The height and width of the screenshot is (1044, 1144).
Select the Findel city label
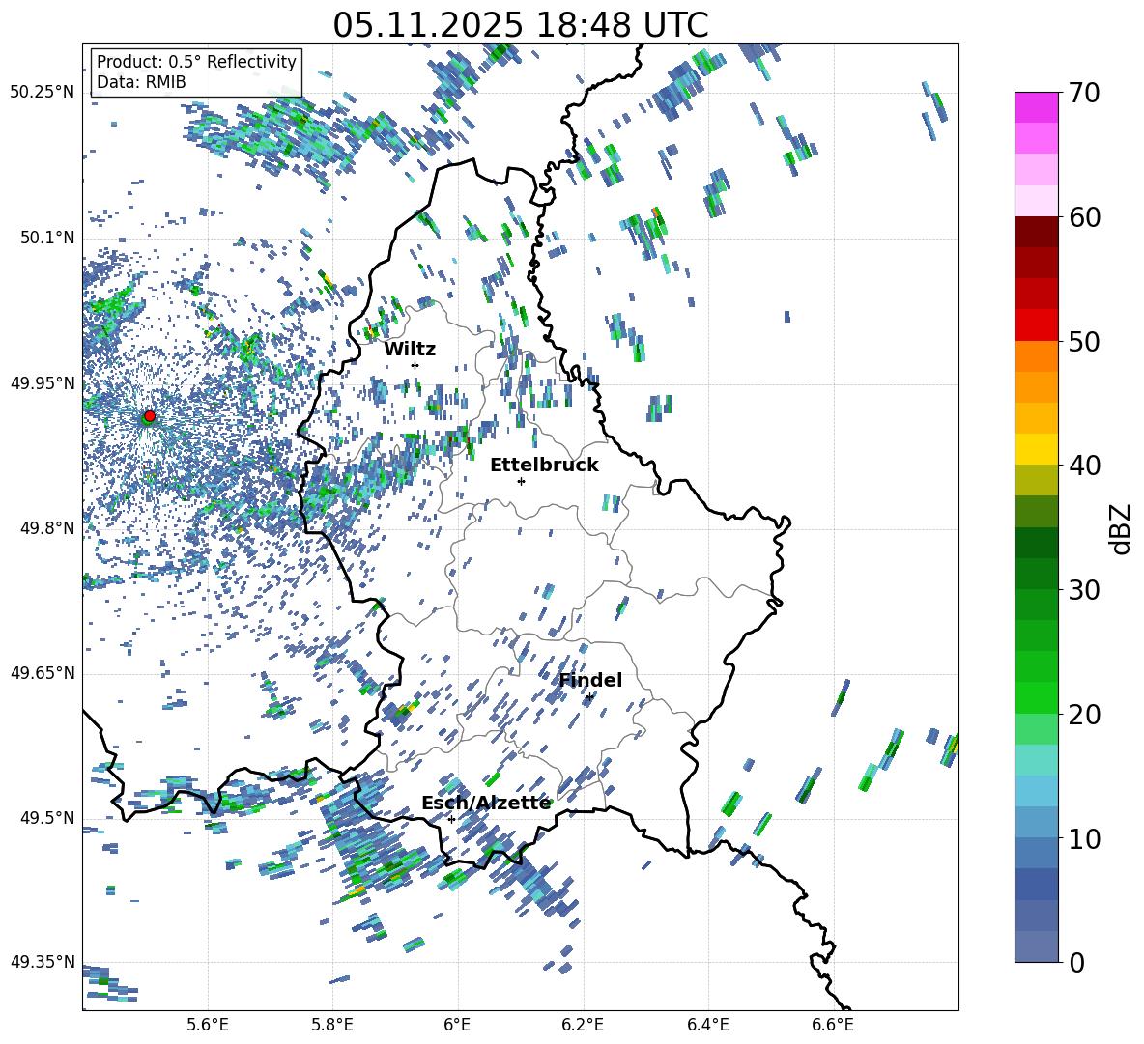coord(590,681)
